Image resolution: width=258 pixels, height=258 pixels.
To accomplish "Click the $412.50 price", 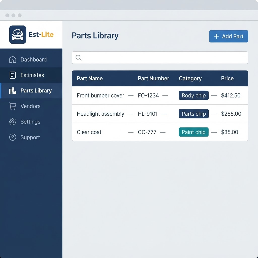I will click(231, 95).
